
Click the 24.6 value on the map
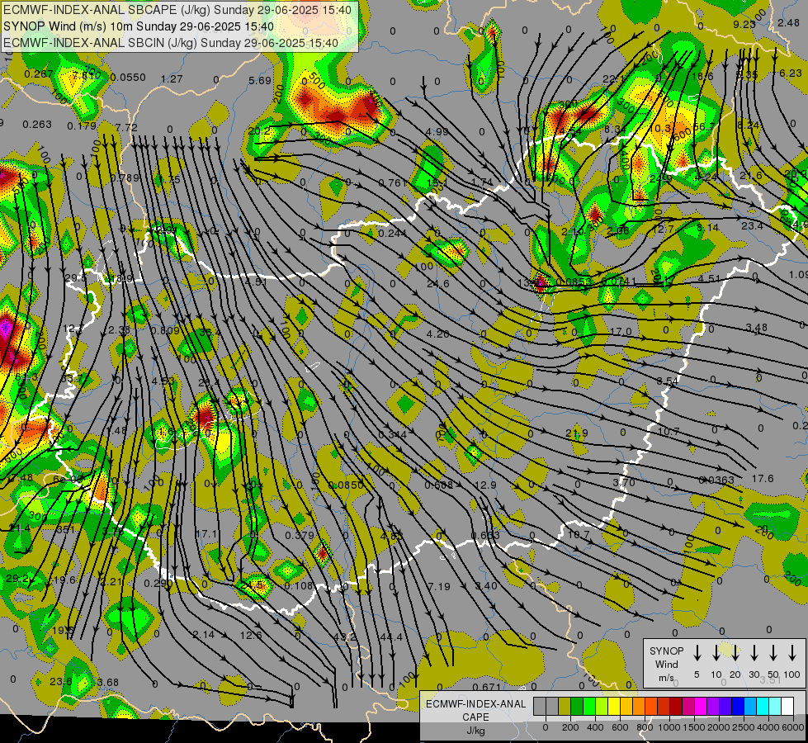coord(438,284)
